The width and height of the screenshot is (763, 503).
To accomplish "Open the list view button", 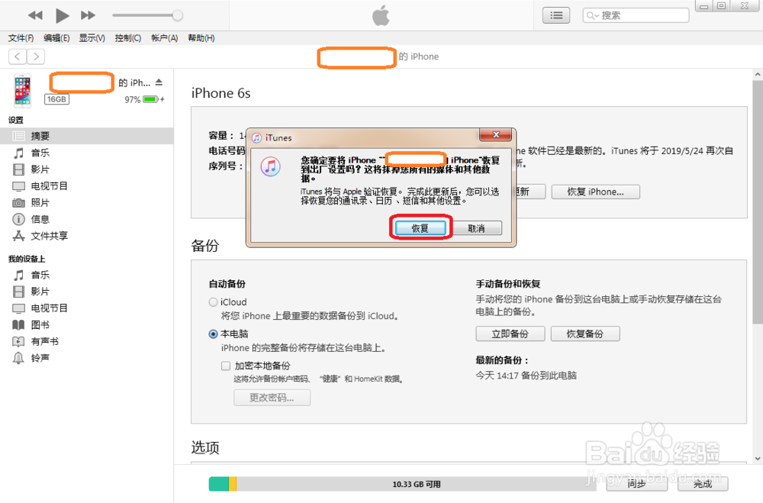I will 556,15.
